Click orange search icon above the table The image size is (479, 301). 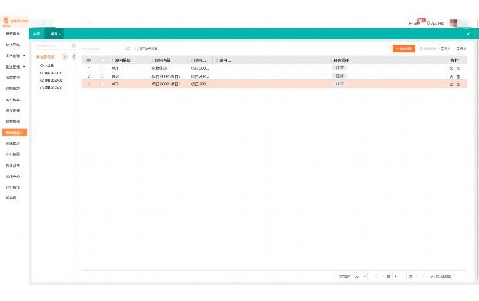[128, 48]
